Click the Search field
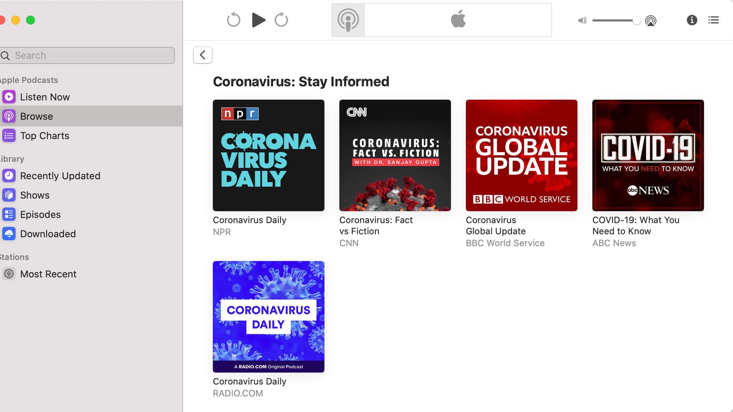The image size is (733, 412). [87, 55]
